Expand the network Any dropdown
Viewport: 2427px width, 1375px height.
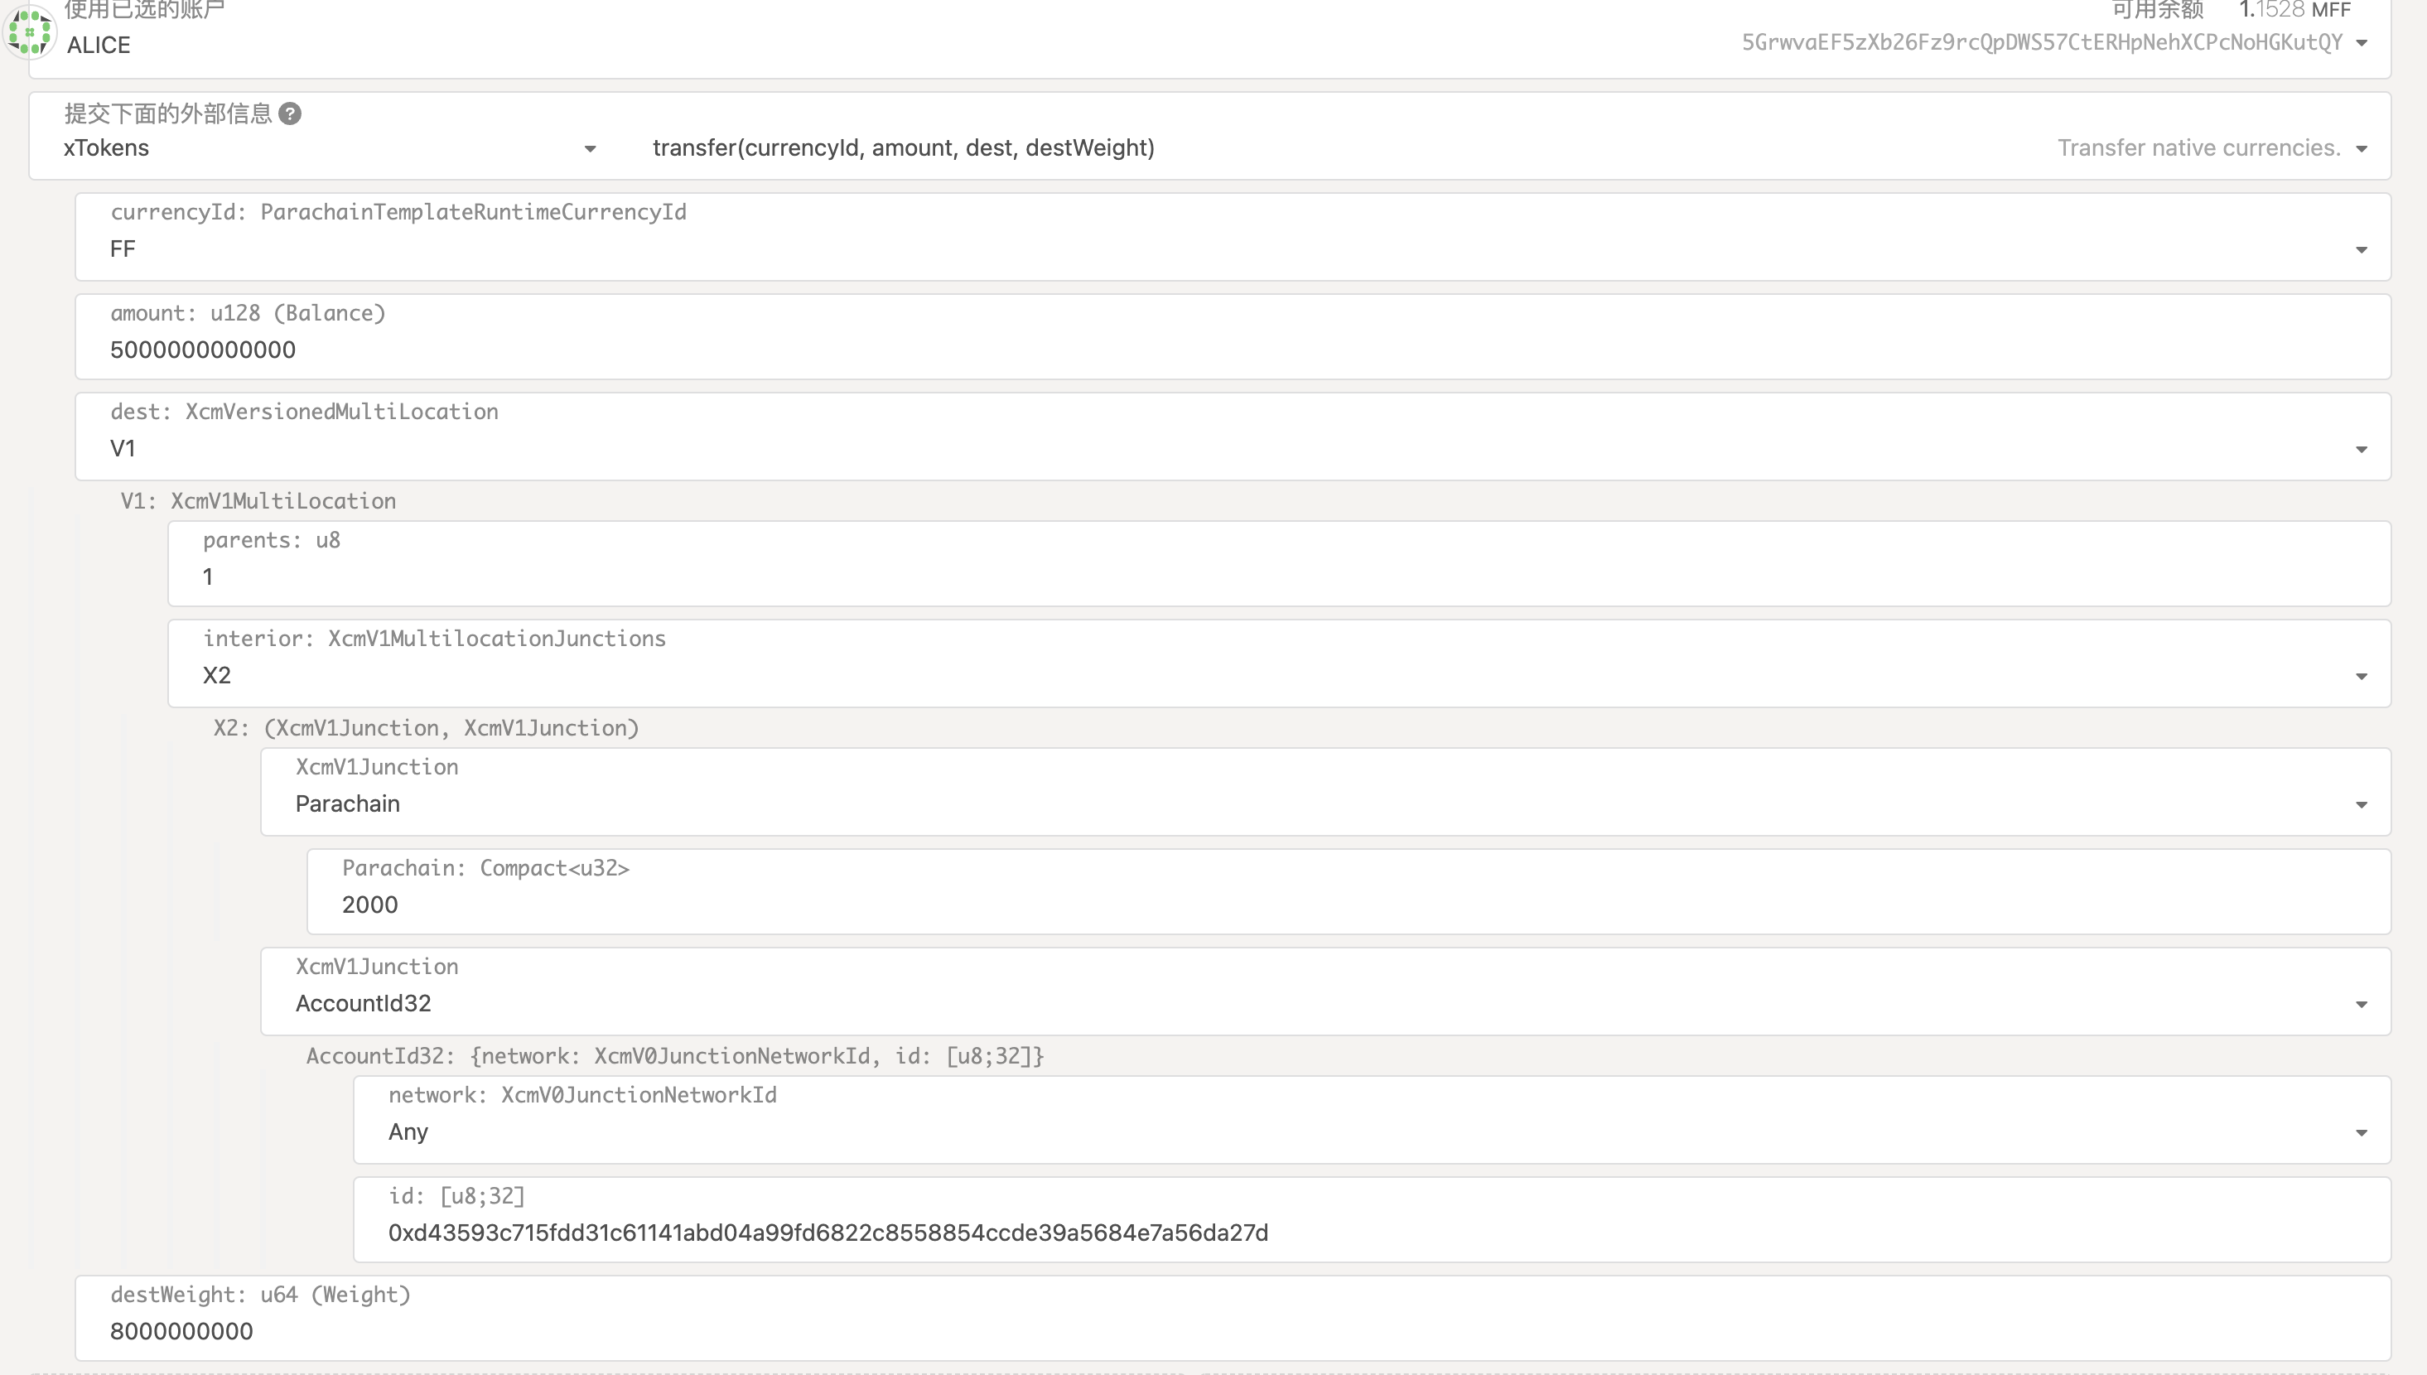pyautogui.click(x=2361, y=1132)
